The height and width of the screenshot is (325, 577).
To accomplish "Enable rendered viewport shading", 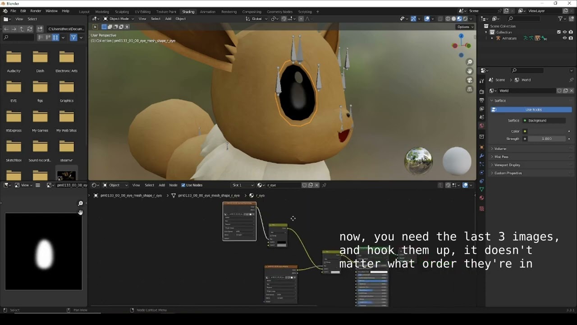I will pyautogui.click(x=465, y=19).
